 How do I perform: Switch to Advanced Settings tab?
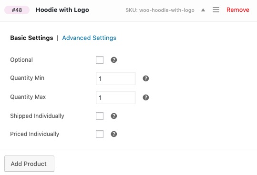[x=89, y=38]
